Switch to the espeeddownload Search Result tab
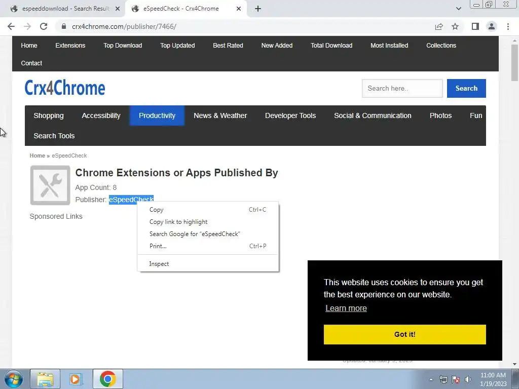 pos(65,9)
